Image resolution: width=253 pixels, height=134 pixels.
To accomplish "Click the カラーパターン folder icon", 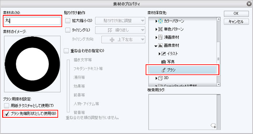I will 160,21.
